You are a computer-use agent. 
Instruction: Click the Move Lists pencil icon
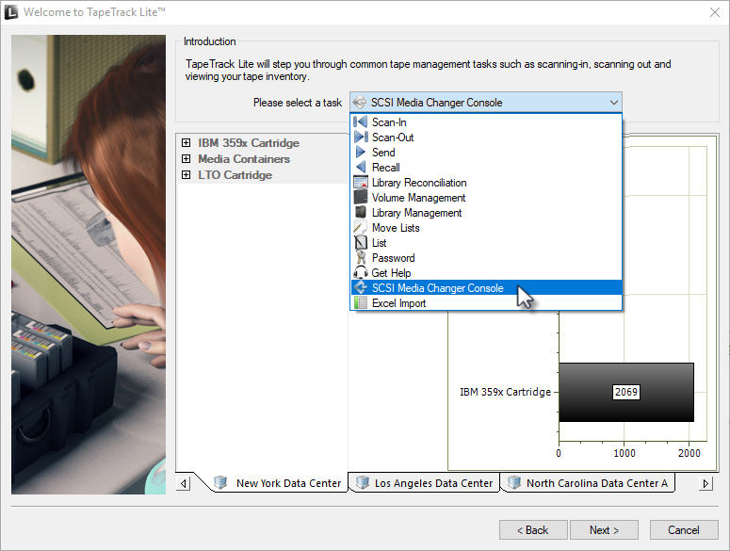[x=361, y=228]
